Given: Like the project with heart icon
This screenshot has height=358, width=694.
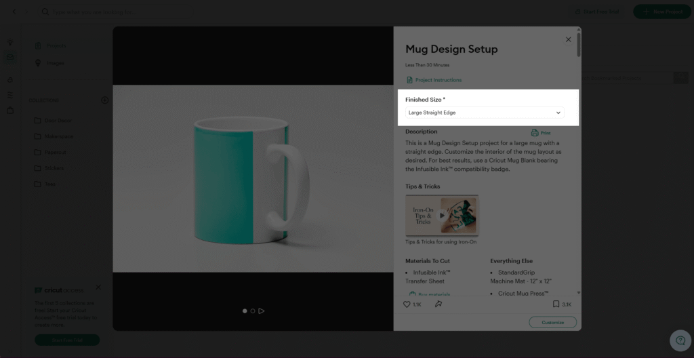Looking at the screenshot, I should click(407, 304).
